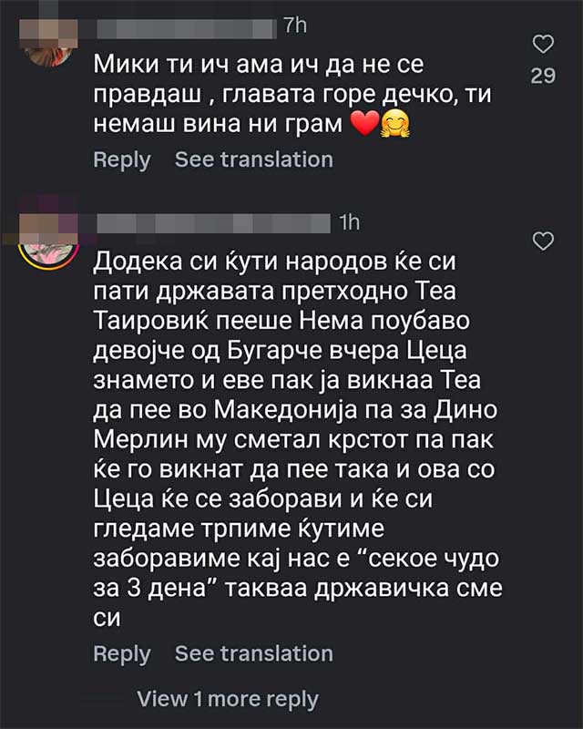Click the name Мерлин in the comment

click(133, 440)
